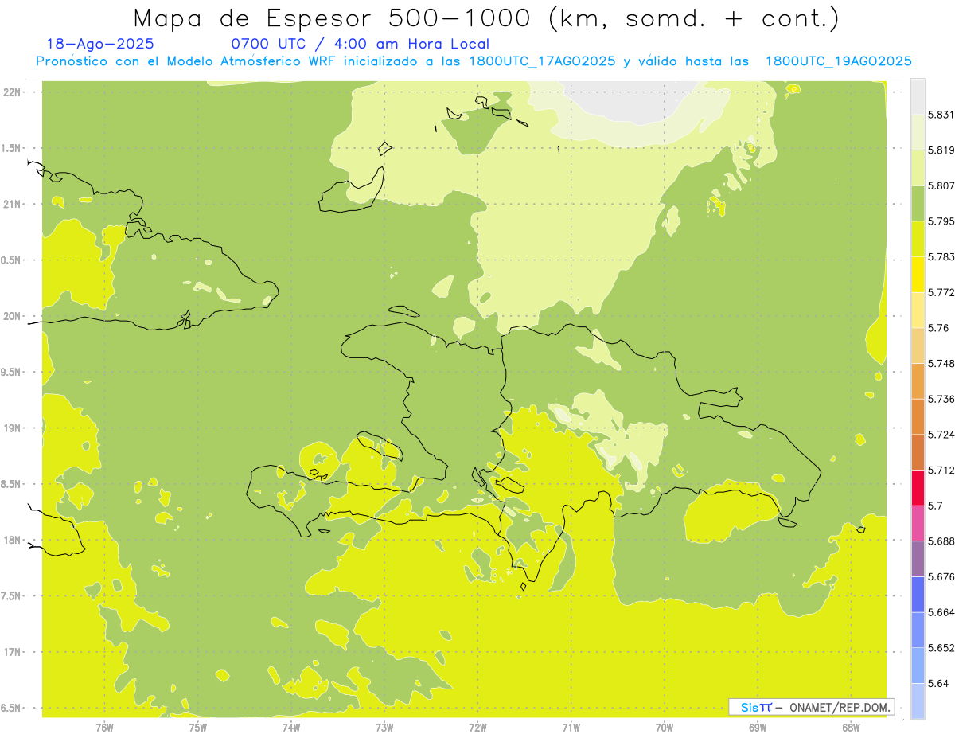Click the 5.831 colorbar value
The height and width of the screenshot is (738, 955).
942,115
